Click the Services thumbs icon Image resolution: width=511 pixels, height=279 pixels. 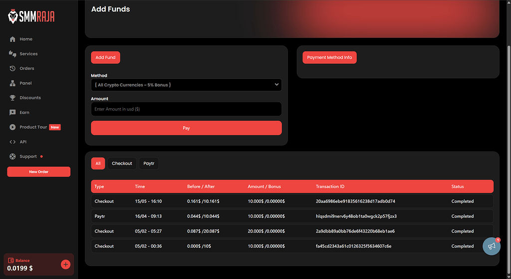(x=12, y=54)
